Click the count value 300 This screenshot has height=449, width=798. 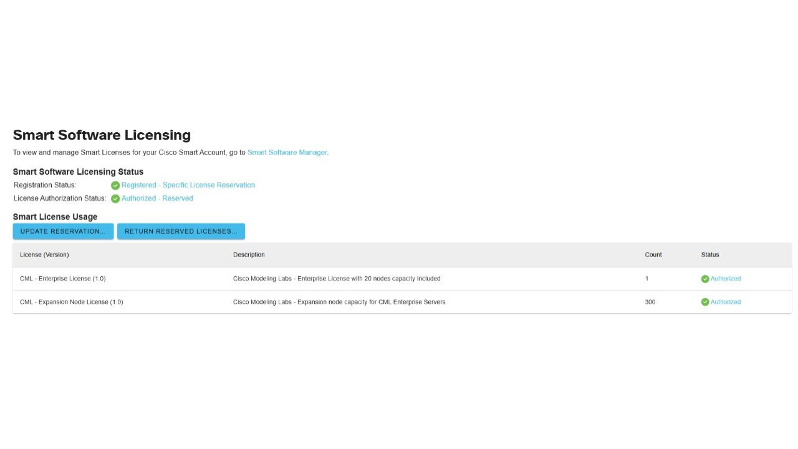click(x=650, y=302)
